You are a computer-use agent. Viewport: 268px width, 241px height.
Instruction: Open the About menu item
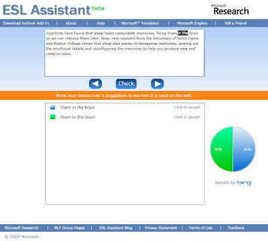(71, 23)
